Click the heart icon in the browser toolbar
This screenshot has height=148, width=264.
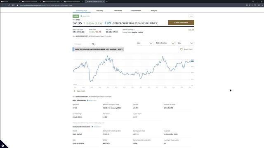tap(255, 5)
